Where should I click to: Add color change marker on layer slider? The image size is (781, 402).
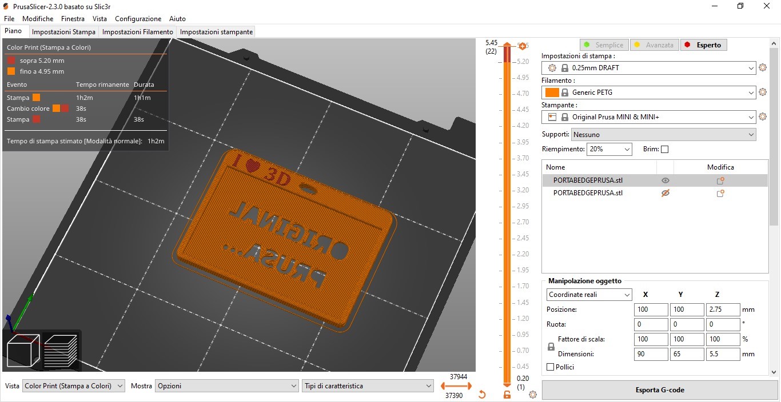522,46
